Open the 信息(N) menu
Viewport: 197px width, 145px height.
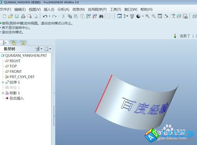coord(78,9)
